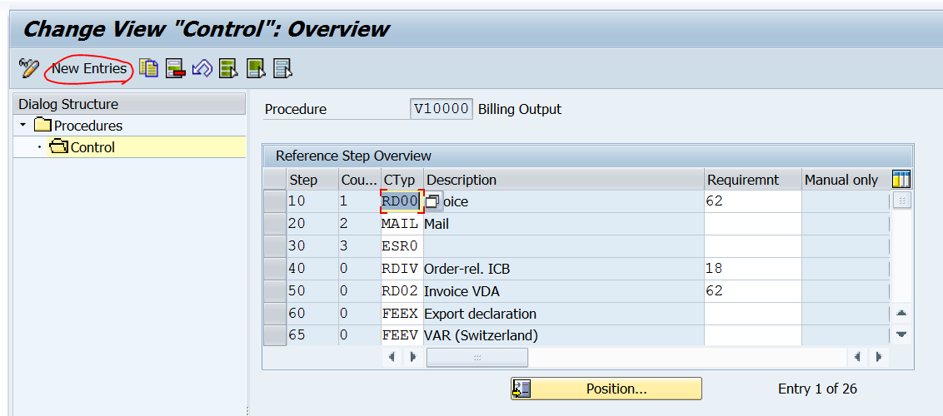This screenshot has height=416, width=943.
Task: Click the Procedure field V10000
Action: 441,109
